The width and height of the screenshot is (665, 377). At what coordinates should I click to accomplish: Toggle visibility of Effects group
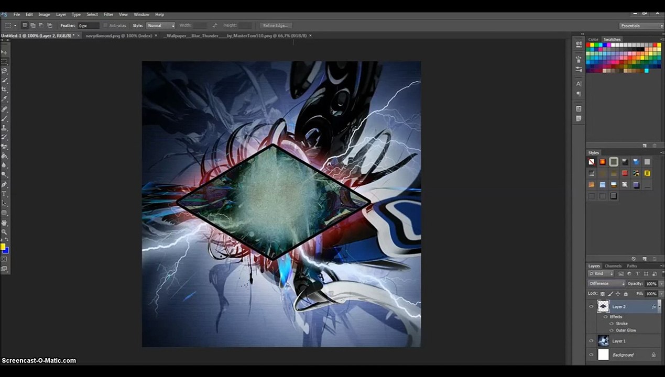click(x=606, y=317)
